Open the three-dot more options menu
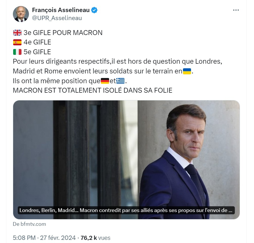254x243 pixels. pyautogui.click(x=236, y=10)
